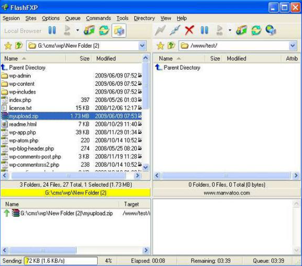Open the Commands menu

(x=98, y=18)
